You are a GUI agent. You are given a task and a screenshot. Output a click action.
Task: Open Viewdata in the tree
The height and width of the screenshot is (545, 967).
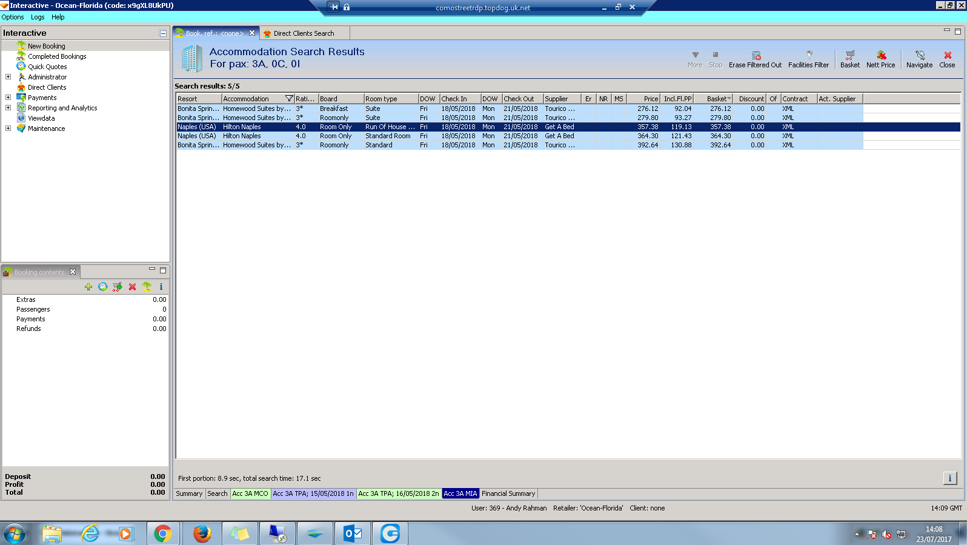pyautogui.click(x=41, y=118)
